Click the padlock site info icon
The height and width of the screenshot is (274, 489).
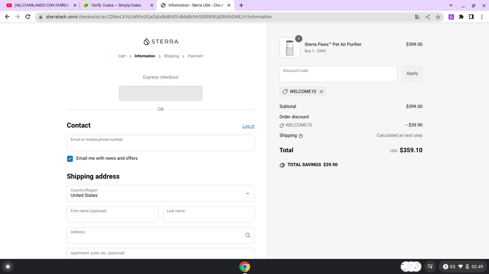click(x=41, y=17)
